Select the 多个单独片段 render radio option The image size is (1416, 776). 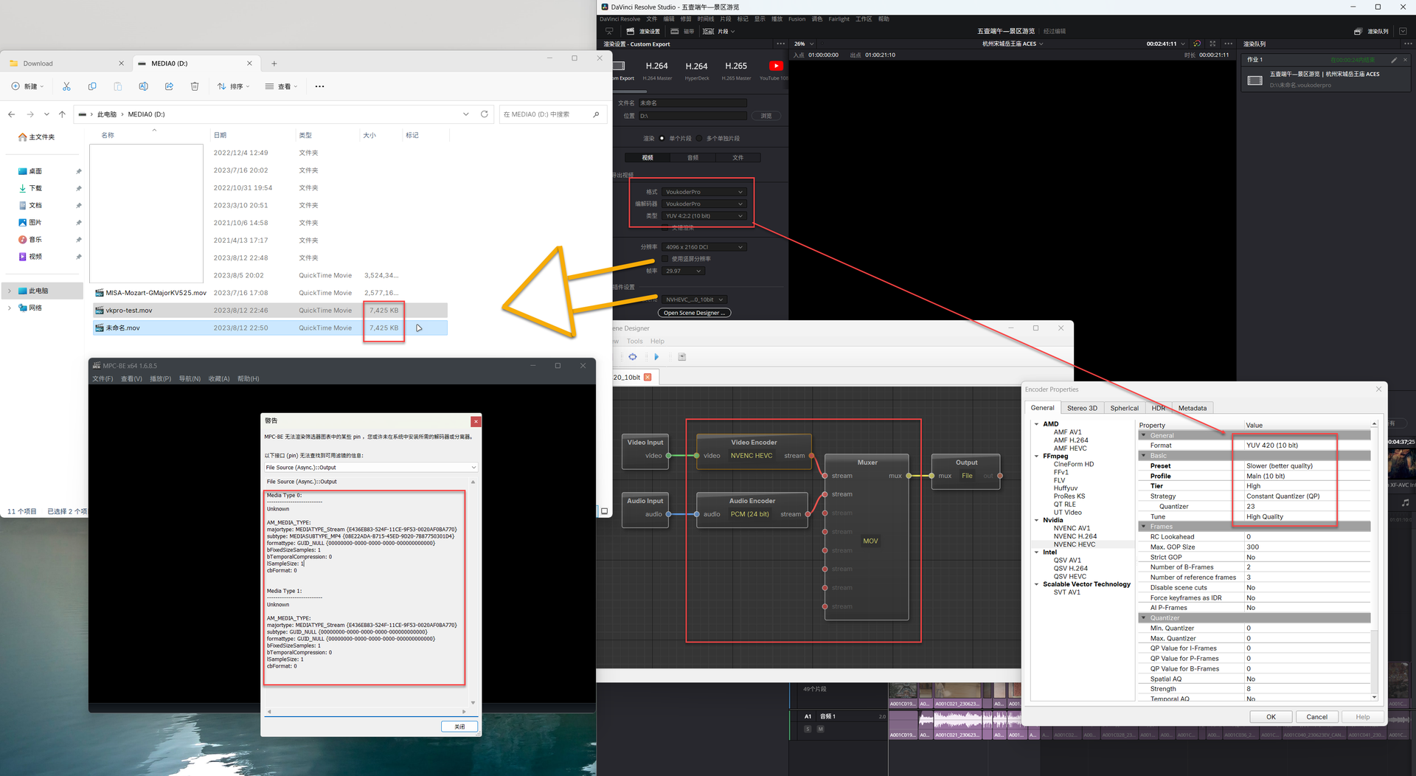tap(699, 139)
